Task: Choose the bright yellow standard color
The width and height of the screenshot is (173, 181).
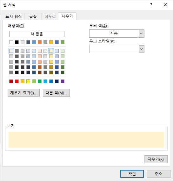Action: click(28, 81)
